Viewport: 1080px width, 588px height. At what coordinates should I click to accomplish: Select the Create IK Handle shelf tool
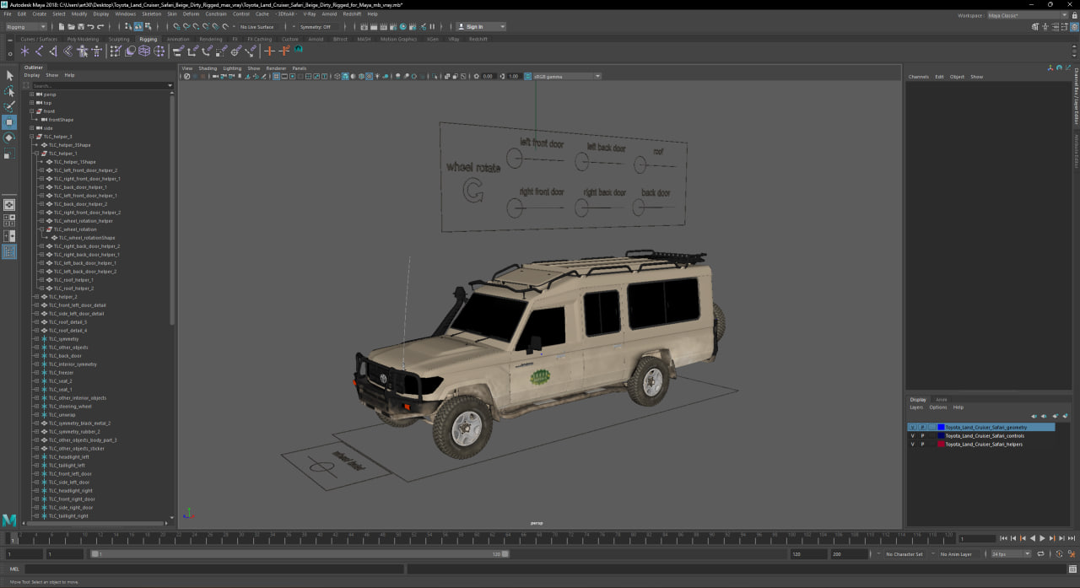54,51
